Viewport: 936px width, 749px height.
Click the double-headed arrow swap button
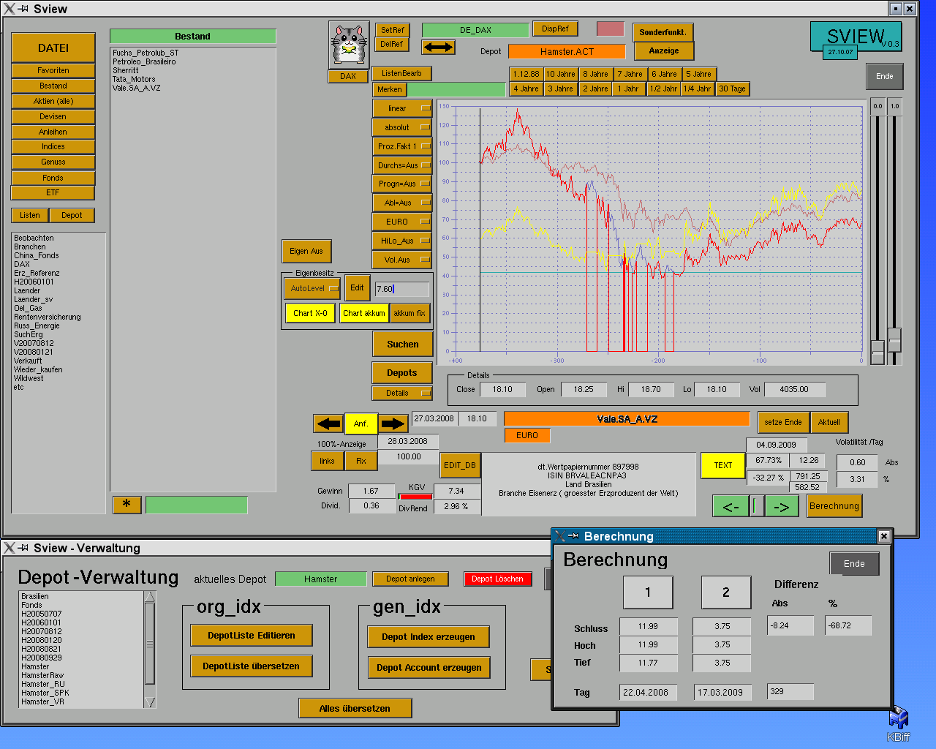click(438, 47)
